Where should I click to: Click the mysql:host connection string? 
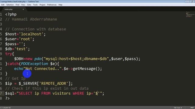click(76, 59)
